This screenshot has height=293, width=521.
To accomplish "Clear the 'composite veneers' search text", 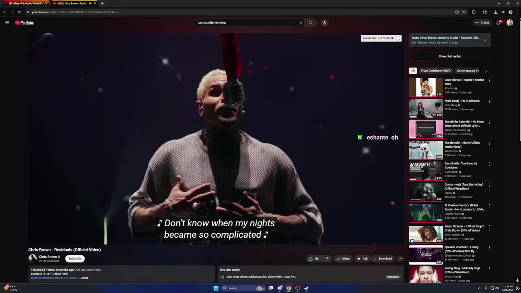I will (x=301, y=23).
